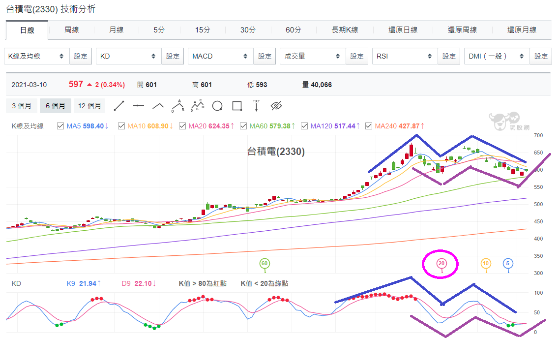The height and width of the screenshot is (338, 559).
Task: Click the D9 22.10 value
Action: tap(139, 283)
